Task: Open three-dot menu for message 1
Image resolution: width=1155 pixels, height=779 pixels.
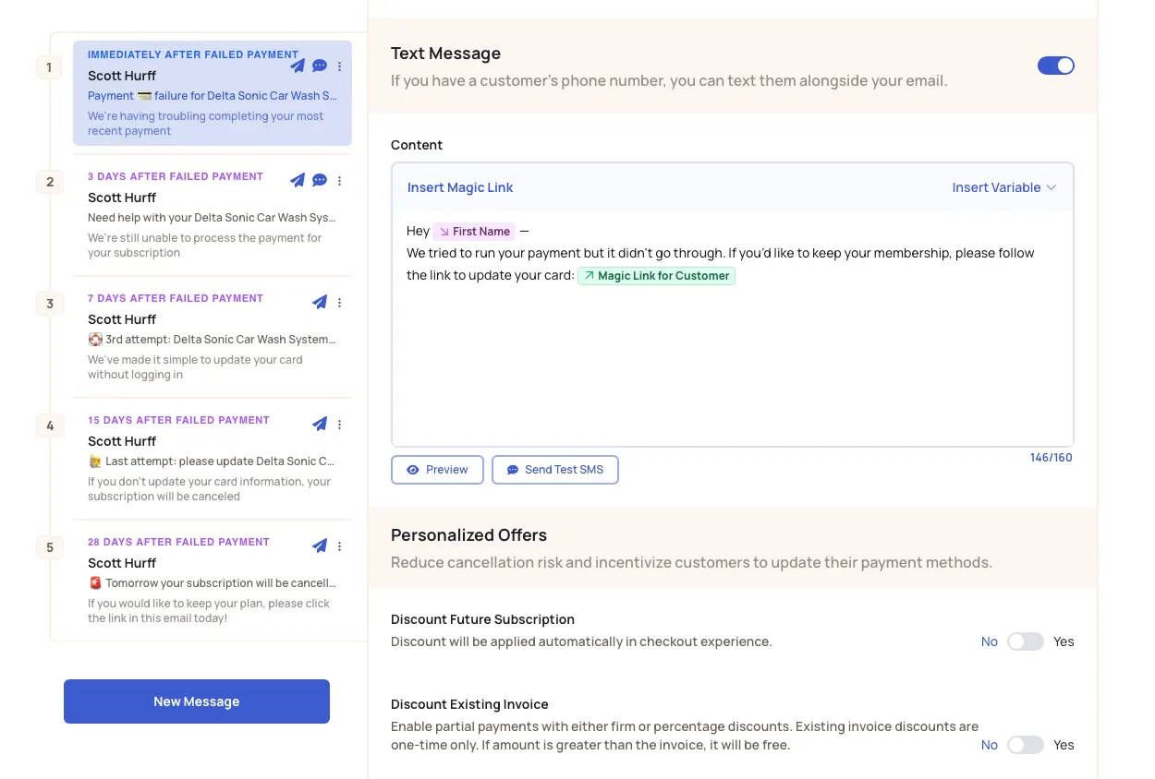Action: [340, 66]
